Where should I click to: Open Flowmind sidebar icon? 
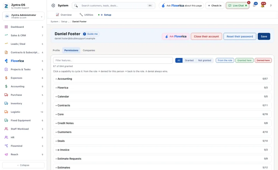(6, 146)
